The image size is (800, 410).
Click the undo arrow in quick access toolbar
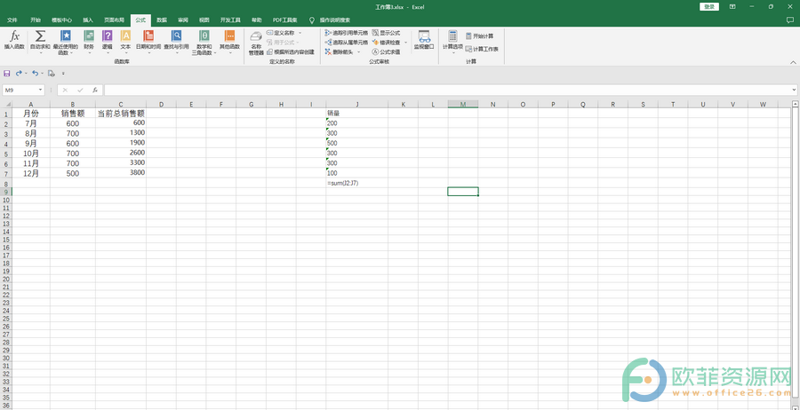pyautogui.click(x=34, y=74)
